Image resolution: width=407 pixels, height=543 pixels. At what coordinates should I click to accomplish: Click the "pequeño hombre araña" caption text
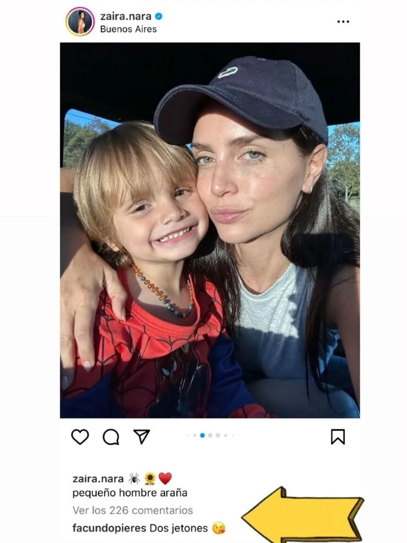(130, 493)
